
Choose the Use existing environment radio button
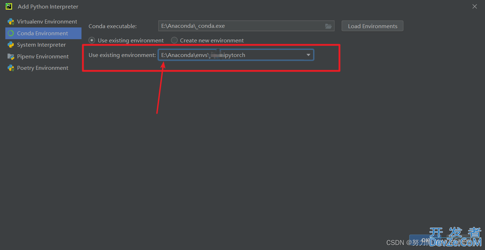92,40
